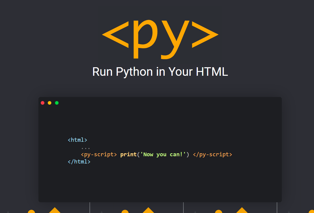
Task: Select the <html> opening tag in the code
Action: tap(77, 140)
